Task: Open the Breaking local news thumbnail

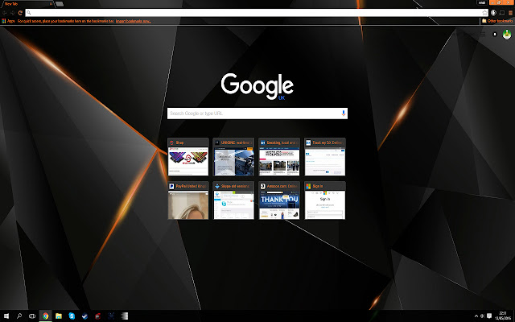Action: coord(279,157)
